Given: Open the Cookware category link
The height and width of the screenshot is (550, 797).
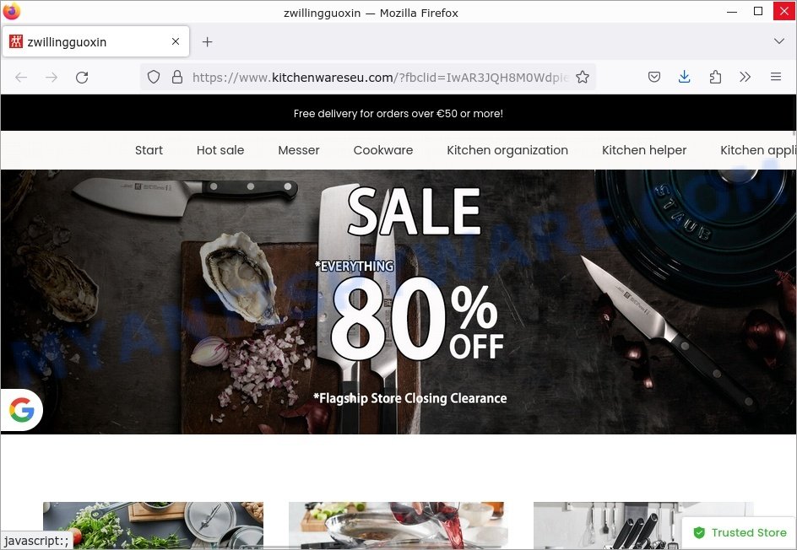Looking at the screenshot, I should coord(382,150).
